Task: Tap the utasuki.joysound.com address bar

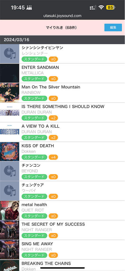Action: click(62, 16)
